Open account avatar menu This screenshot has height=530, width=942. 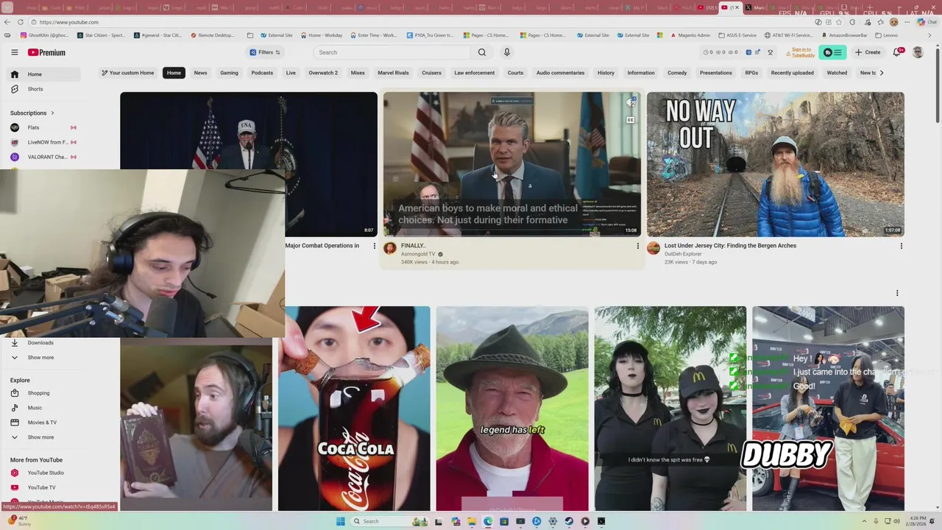point(918,52)
